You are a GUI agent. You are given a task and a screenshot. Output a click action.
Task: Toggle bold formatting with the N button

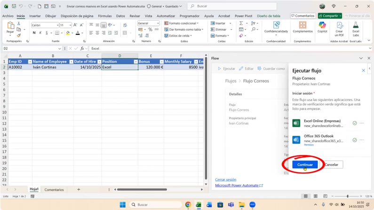click(x=34, y=33)
